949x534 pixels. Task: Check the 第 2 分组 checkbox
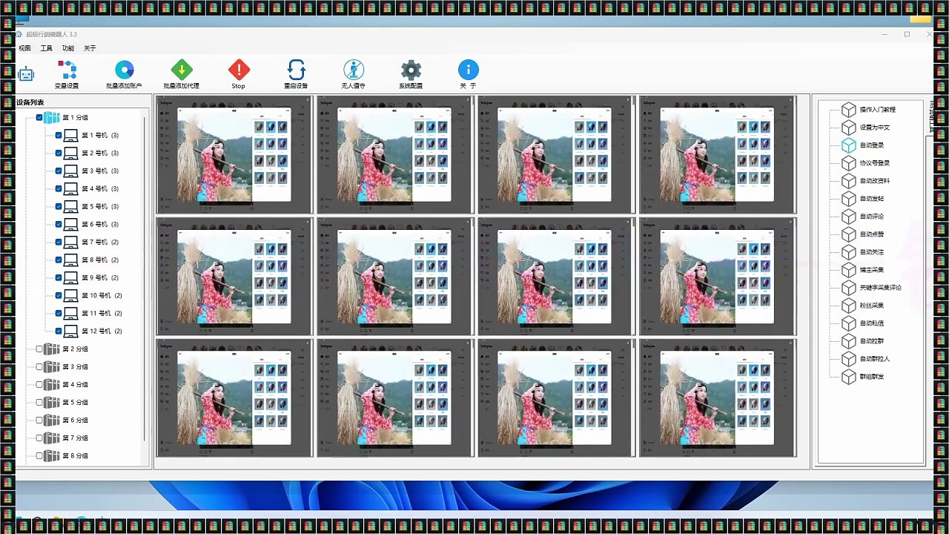39,349
